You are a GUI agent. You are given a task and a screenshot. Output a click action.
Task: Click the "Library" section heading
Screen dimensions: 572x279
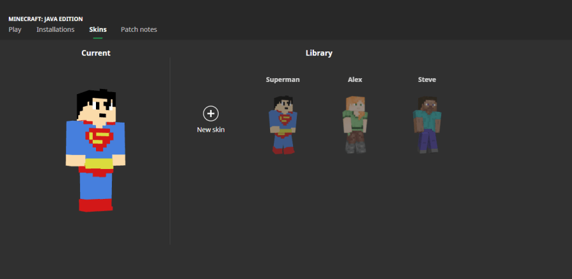318,53
